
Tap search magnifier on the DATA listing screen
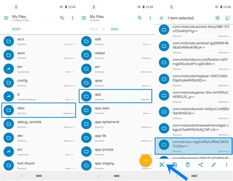140,18
